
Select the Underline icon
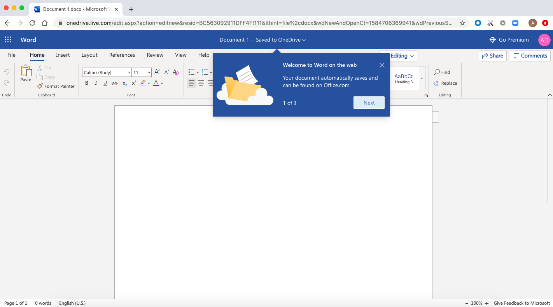click(x=105, y=83)
